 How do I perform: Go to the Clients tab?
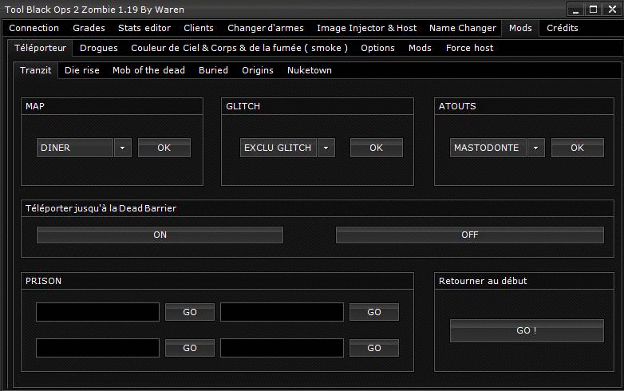click(199, 28)
